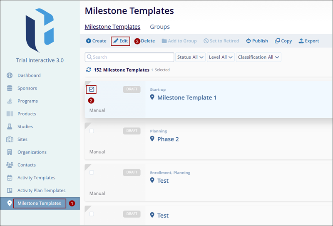Tick the checkbox for Enrollment, Planning Test
The height and width of the screenshot is (226, 333).
pos(92,172)
